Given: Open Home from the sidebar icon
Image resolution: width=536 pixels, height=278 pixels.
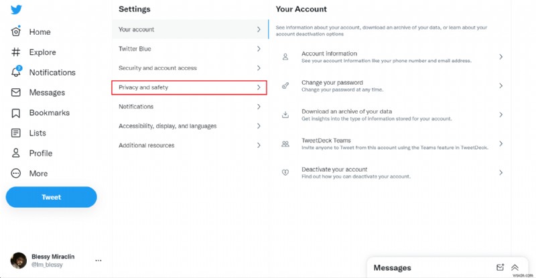Looking at the screenshot, I should point(16,31).
